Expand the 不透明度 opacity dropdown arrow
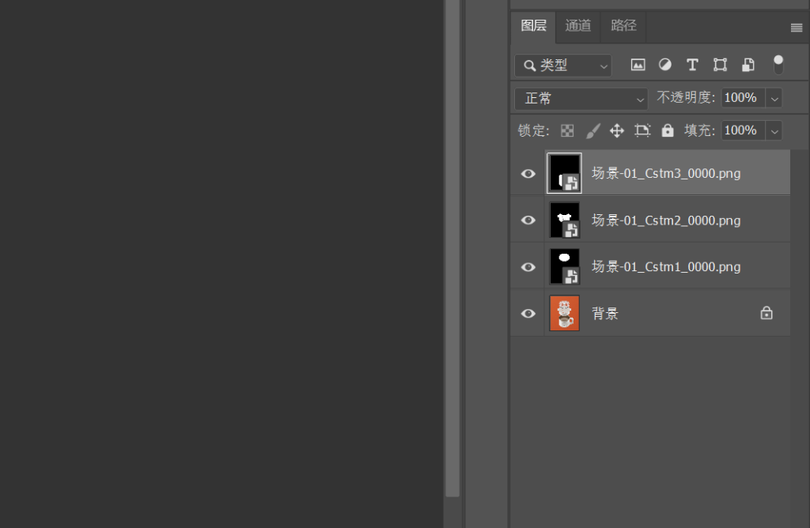The image size is (810, 528). pyautogui.click(x=774, y=98)
